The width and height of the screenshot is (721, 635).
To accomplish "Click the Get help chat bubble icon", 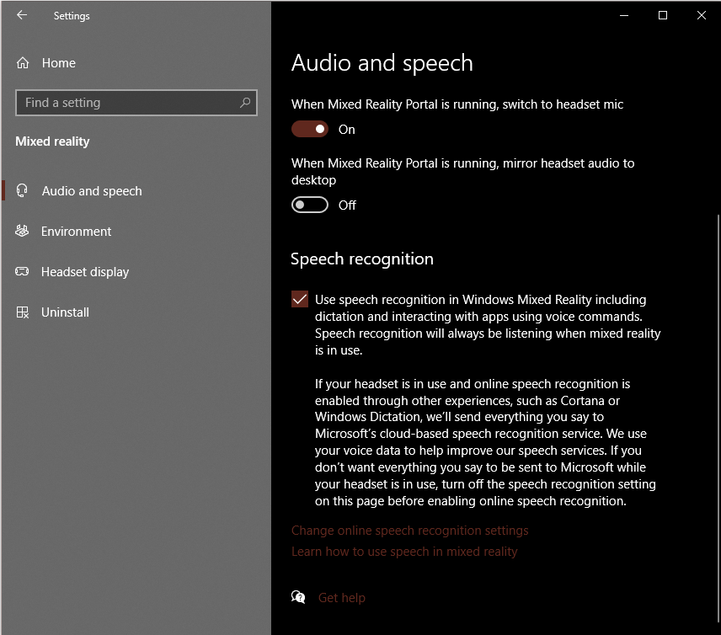I will pyautogui.click(x=298, y=597).
